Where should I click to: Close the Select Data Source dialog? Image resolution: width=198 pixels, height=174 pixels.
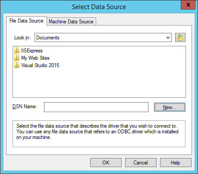coord(188,5)
